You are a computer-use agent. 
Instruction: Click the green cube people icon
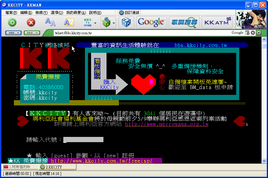106,22
